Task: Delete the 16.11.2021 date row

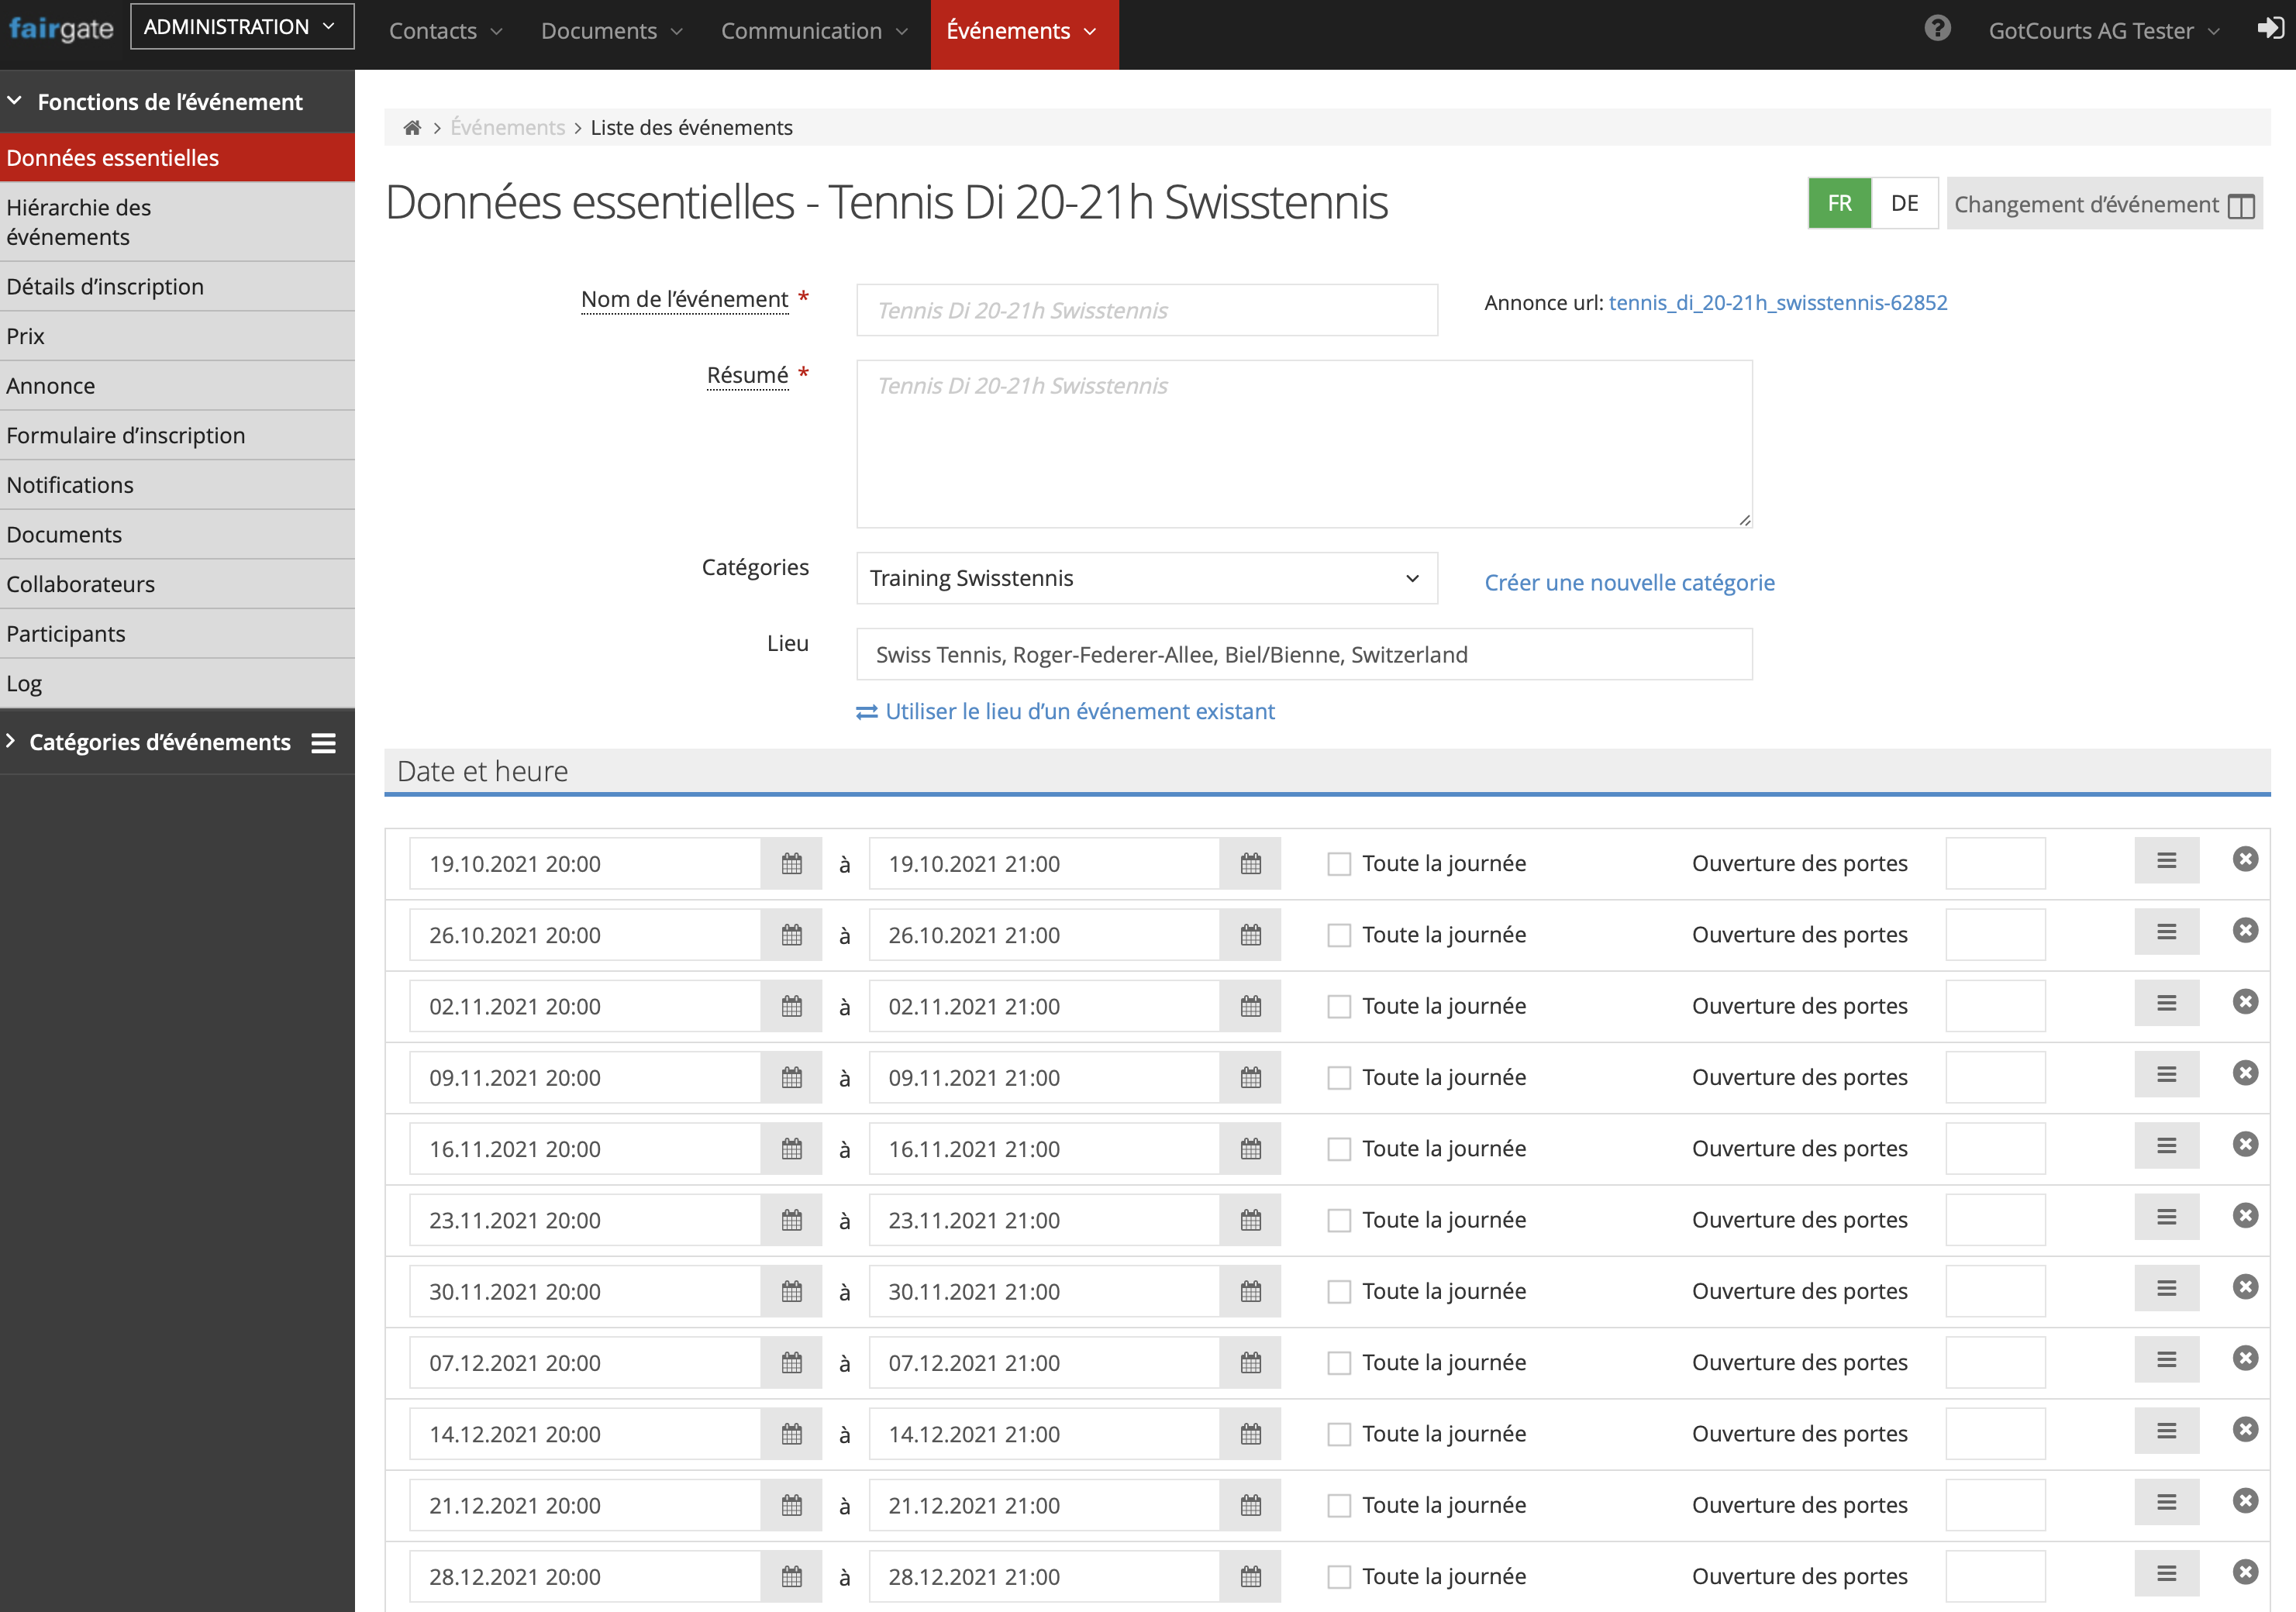Action: [2245, 1144]
